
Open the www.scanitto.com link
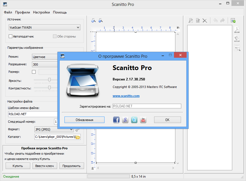126,96
